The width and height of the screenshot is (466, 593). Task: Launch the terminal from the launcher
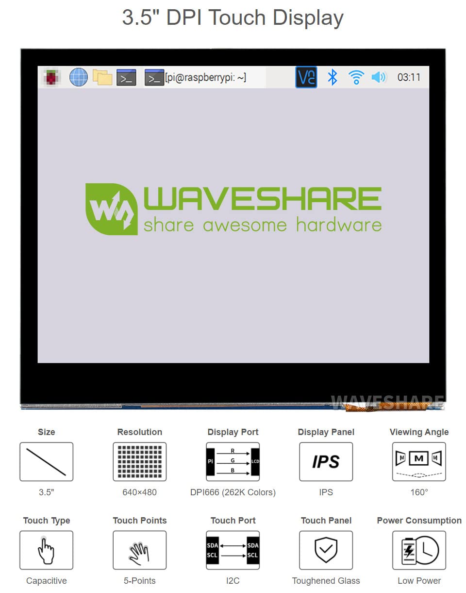tap(126, 77)
